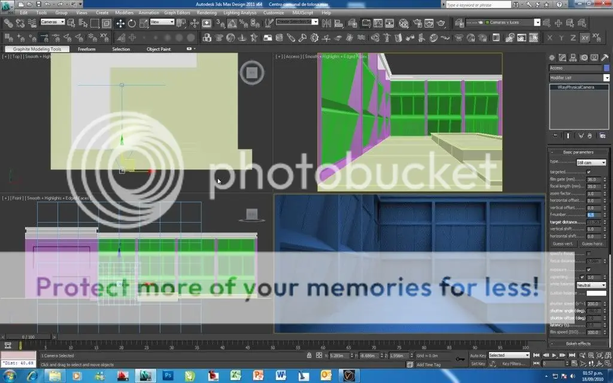The width and height of the screenshot is (613, 383).
Task: Activate the Select and Rotate tool
Action: (x=132, y=23)
